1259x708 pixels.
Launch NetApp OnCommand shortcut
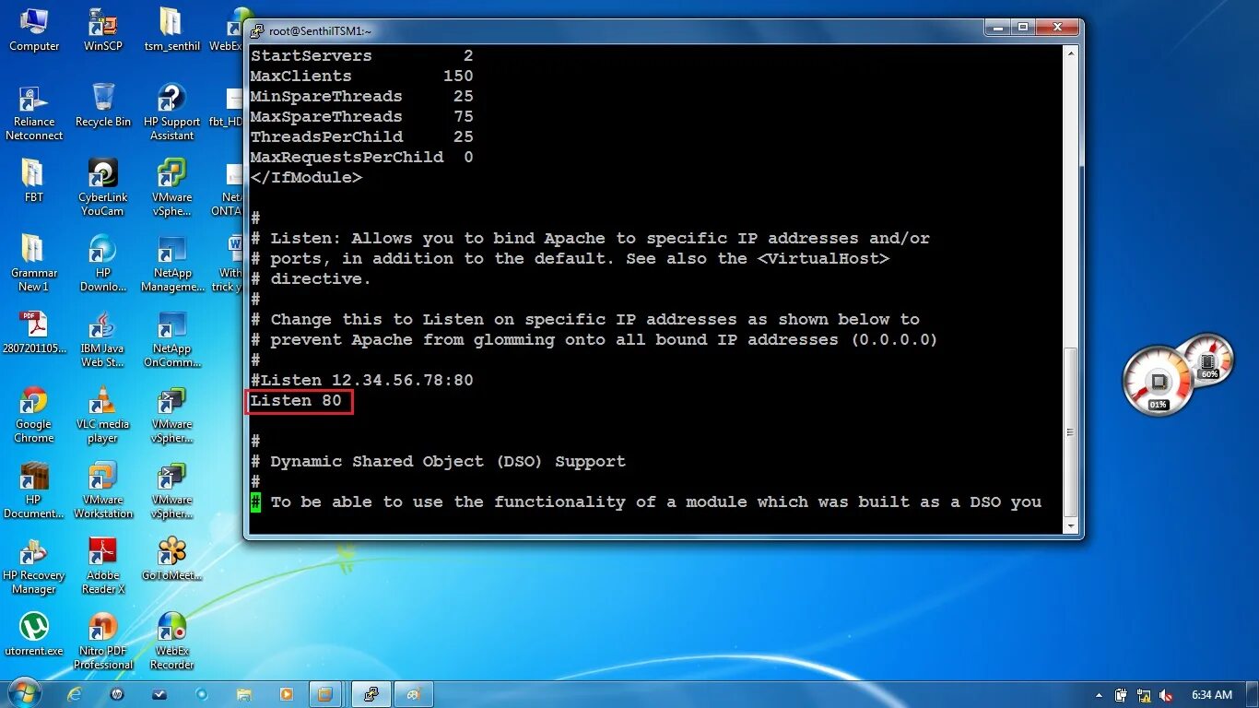[x=172, y=338]
